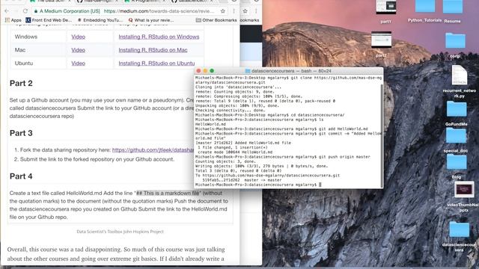Select the videoThumbNail pptx file on the desktop

click(464, 197)
